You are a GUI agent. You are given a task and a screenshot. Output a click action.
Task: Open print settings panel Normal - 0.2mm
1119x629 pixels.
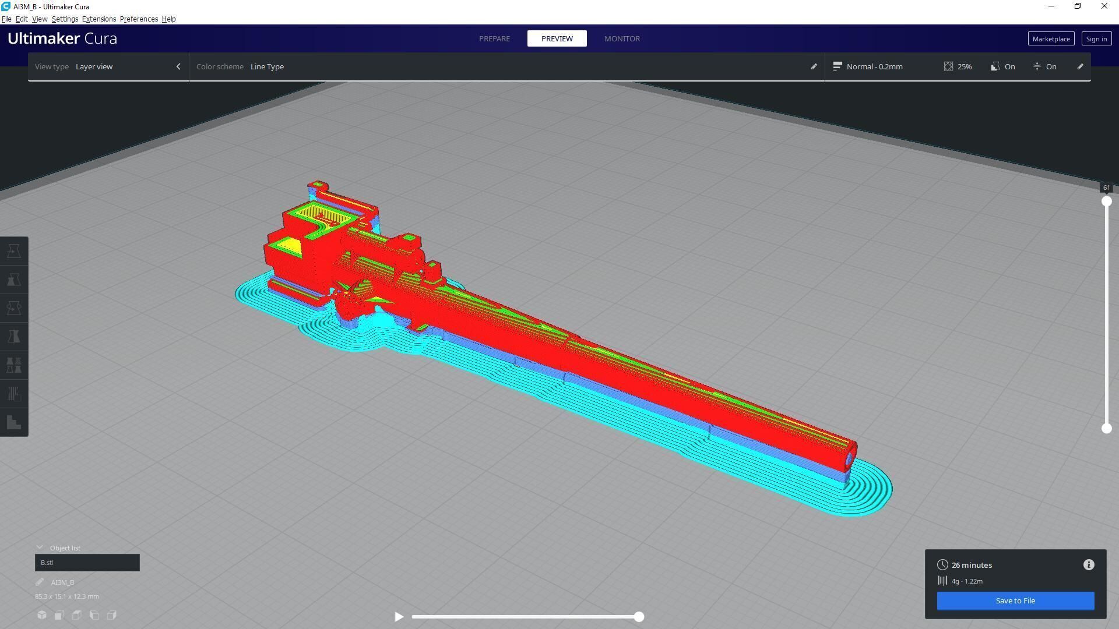(x=874, y=66)
